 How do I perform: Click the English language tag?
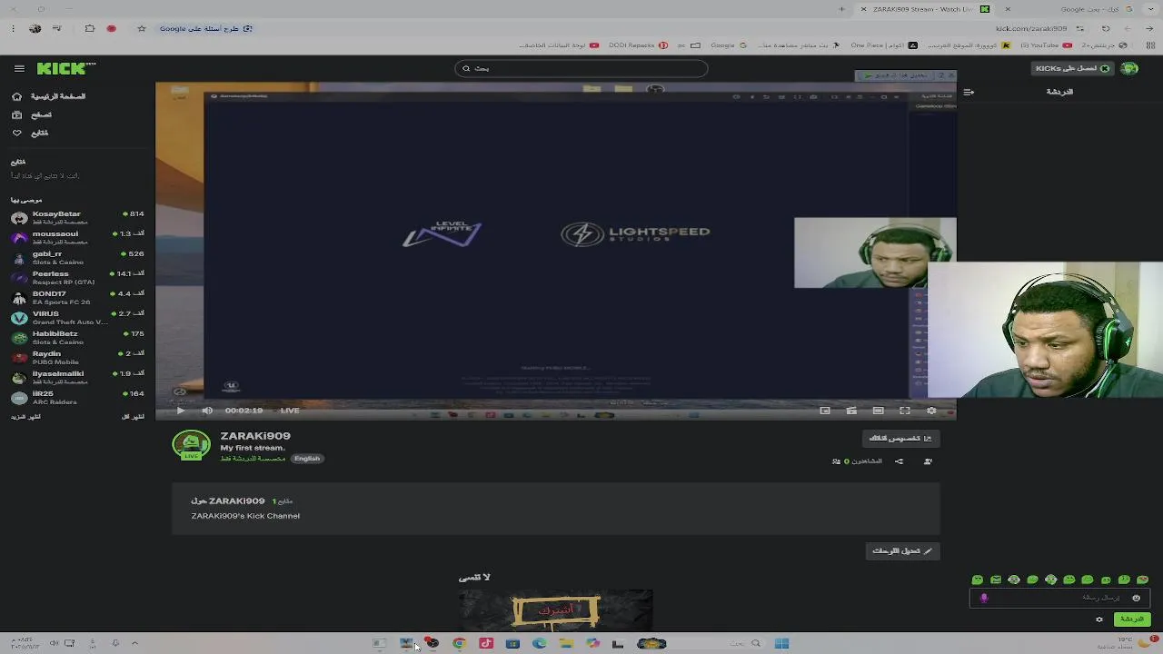click(307, 459)
